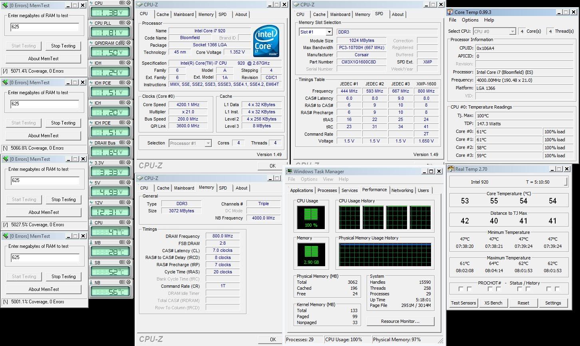
Task: Click NB Frequency value 4000.0 MHz
Action: pyautogui.click(x=263, y=218)
